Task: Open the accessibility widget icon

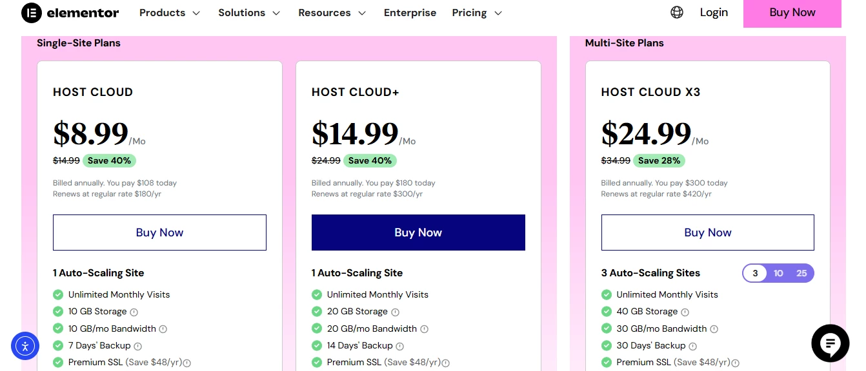Action: [x=25, y=347]
